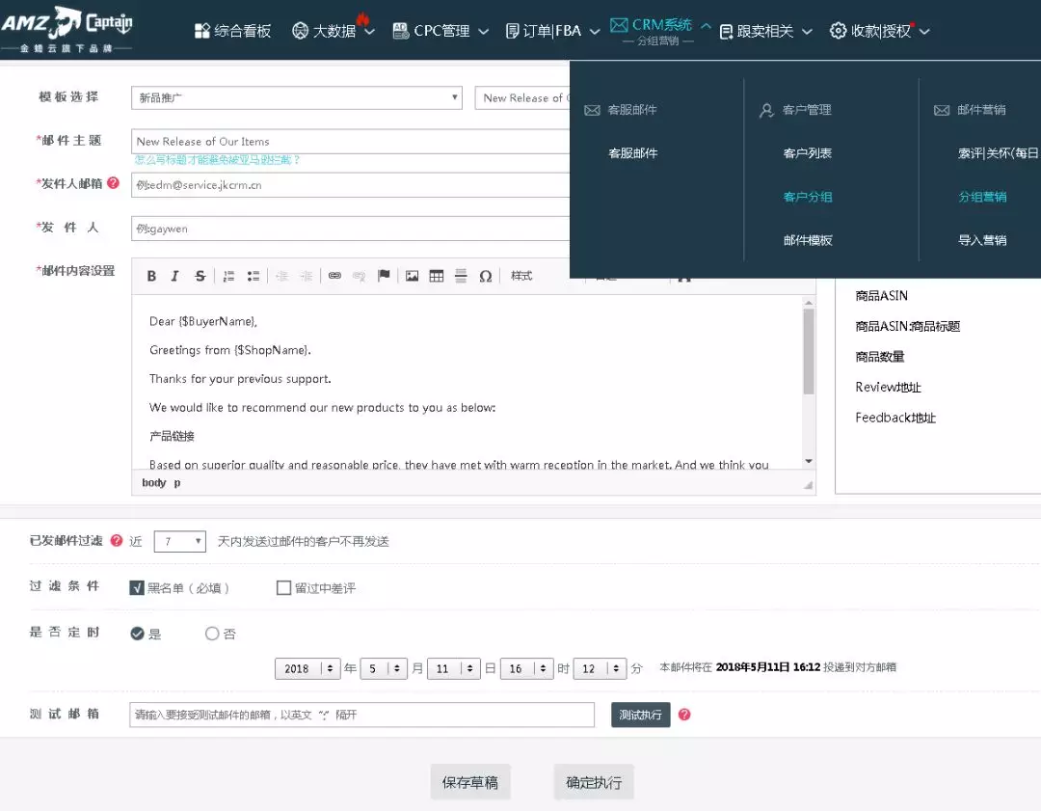The height and width of the screenshot is (811, 1041).
Task: Insert image into email content
Action: [x=412, y=276]
